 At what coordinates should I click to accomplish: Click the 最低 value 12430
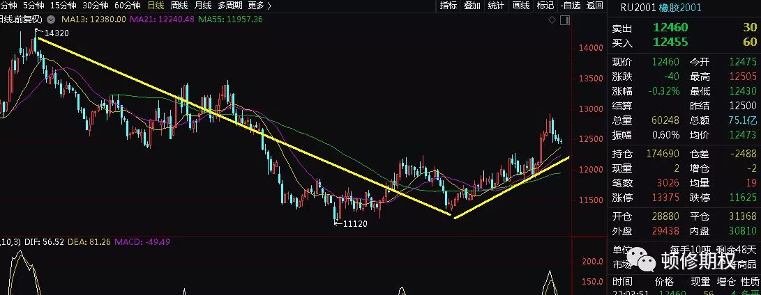pos(743,92)
